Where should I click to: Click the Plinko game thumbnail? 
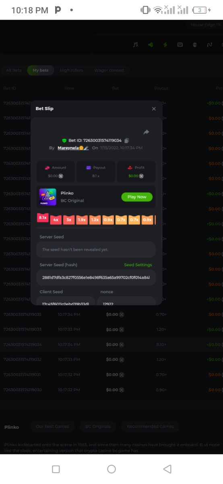pyautogui.click(x=48, y=197)
